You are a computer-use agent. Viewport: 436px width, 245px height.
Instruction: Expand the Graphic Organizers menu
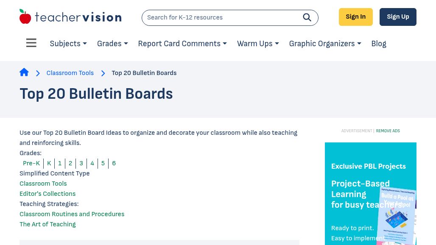pos(325,44)
